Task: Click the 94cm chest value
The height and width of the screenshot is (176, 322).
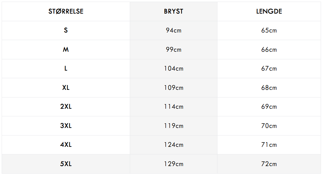Action: point(174,30)
